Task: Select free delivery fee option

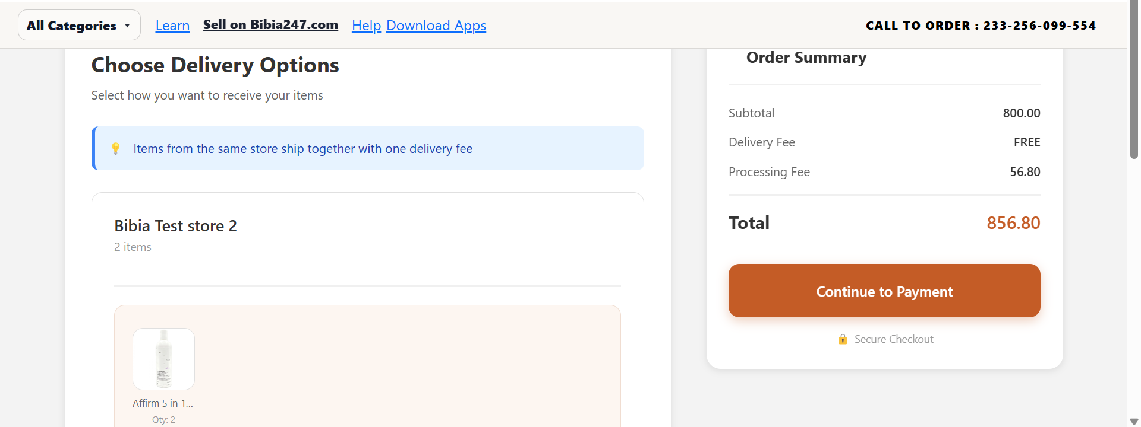Action: (x=1027, y=142)
